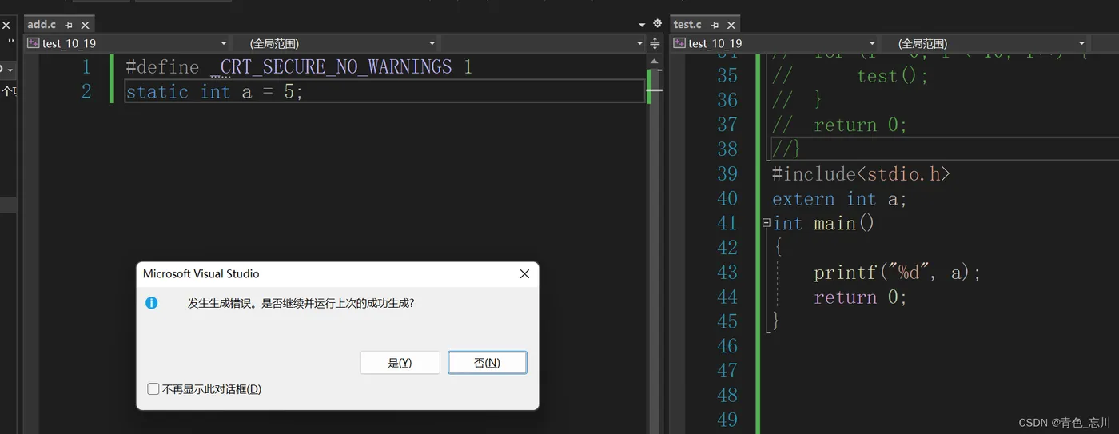Open test_10_19 project dropdown in add.c pane
The height and width of the screenshot is (434, 1119).
coord(128,43)
